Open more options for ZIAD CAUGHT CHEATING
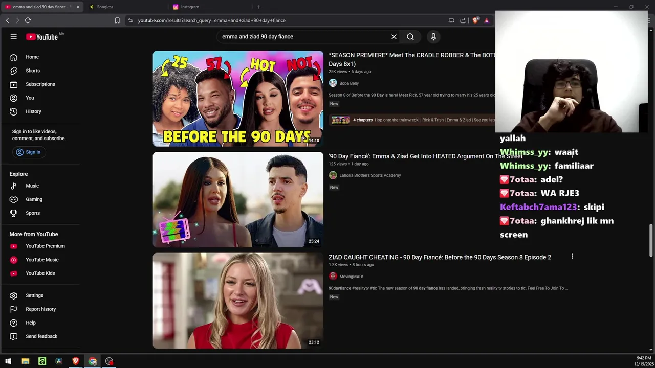Image resolution: width=655 pixels, height=368 pixels. [x=572, y=256]
